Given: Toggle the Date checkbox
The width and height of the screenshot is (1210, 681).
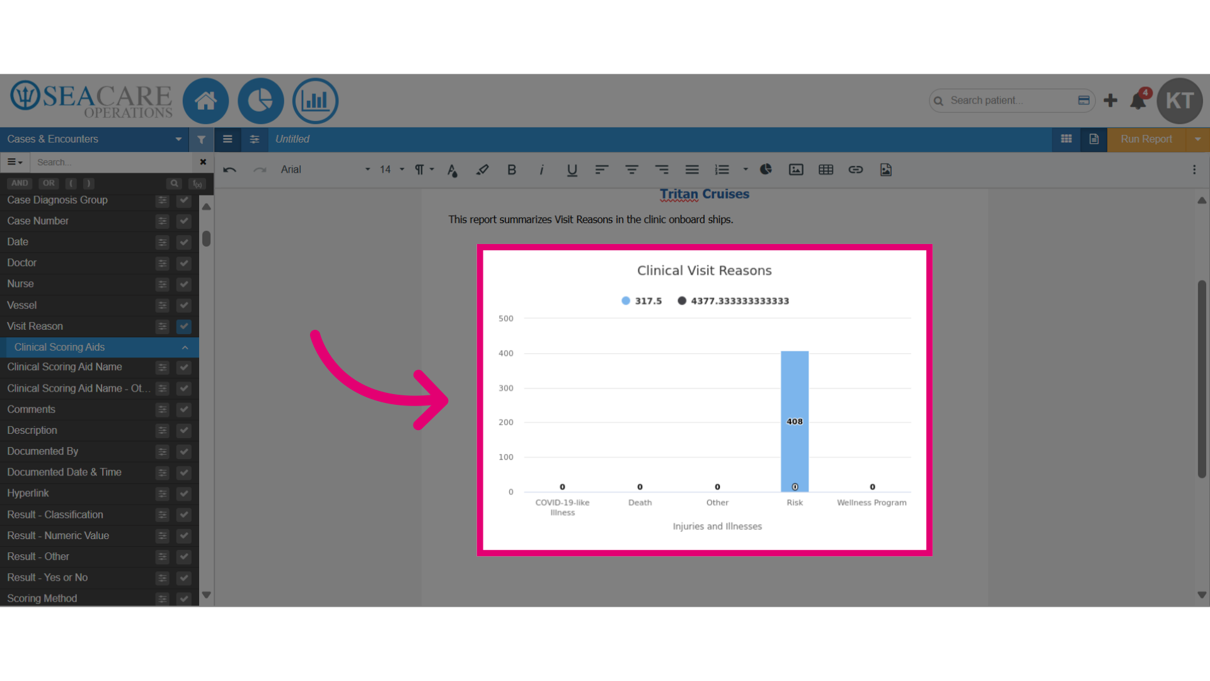Looking at the screenshot, I should (184, 242).
